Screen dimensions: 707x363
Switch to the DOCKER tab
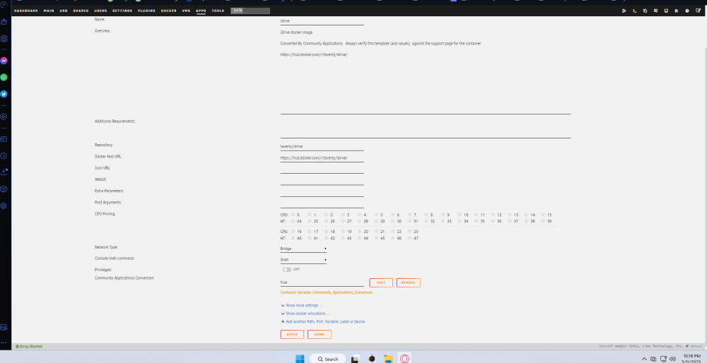169,11
